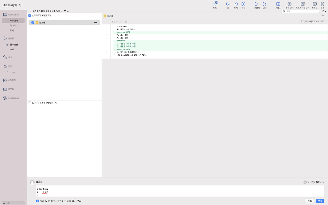This screenshot has width=328, height=205.
Task: Click the Cancel button next to Commit
Action: [310, 201]
